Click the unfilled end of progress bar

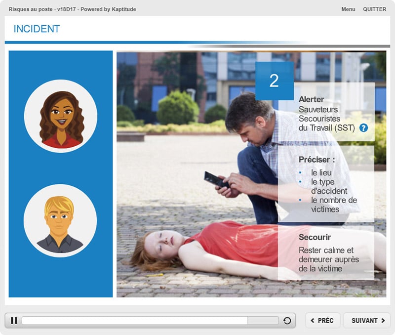tap(263, 321)
